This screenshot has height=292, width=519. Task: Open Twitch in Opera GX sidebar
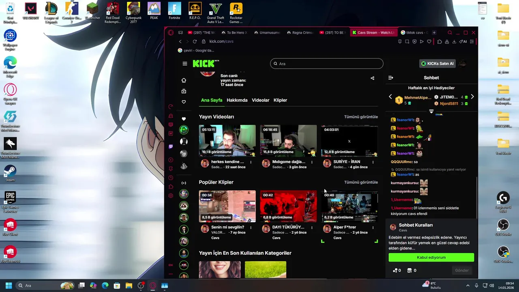(171, 146)
